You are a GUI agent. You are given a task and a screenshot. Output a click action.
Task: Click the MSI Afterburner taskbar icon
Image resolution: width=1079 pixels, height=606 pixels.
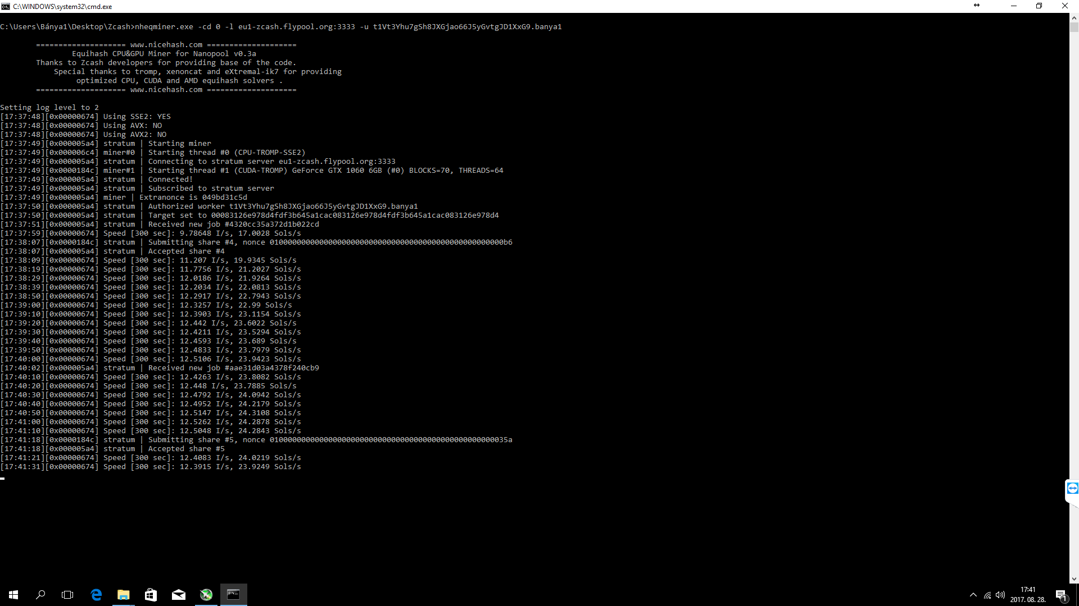[206, 595]
